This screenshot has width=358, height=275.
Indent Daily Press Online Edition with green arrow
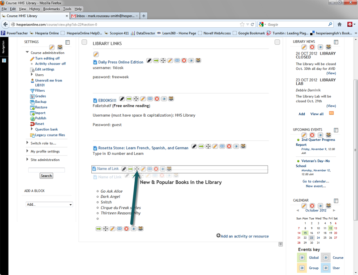coord(156,60)
